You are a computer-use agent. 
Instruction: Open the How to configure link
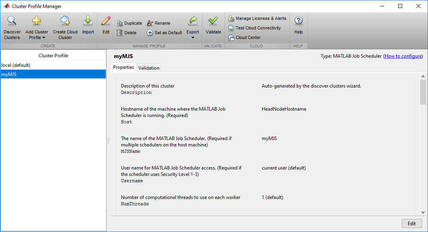click(403, 56)
